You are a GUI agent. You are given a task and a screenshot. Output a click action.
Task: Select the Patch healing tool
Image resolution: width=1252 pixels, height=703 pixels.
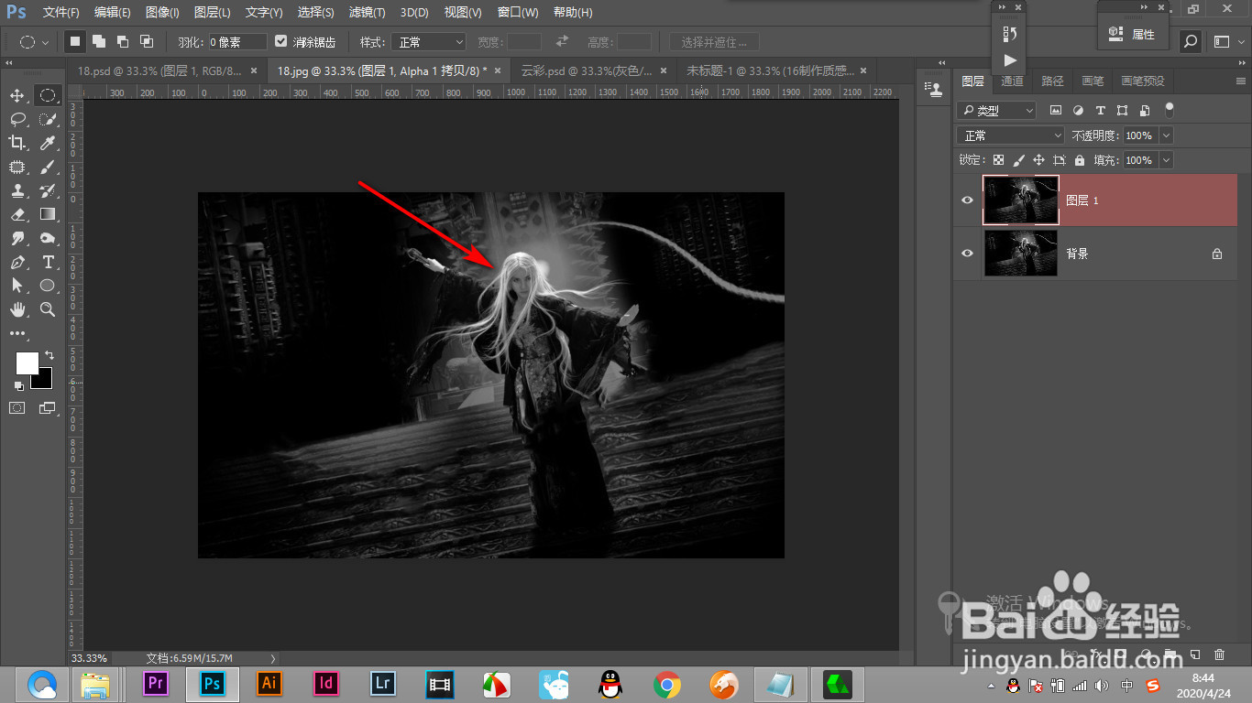point(17,167)
